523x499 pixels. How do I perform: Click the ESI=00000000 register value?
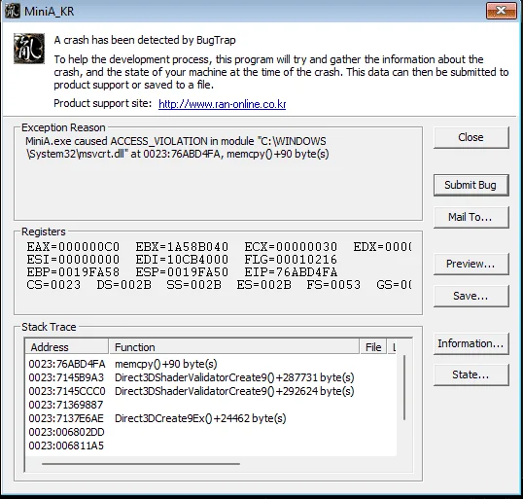tap(73, 260)
